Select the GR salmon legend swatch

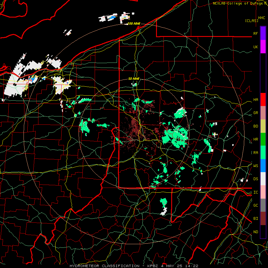click(x=263, y=113)
